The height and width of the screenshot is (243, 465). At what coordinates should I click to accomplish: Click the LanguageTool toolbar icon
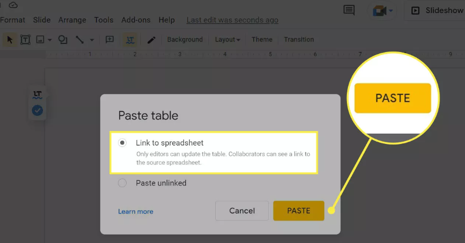[x=130, y=39]
